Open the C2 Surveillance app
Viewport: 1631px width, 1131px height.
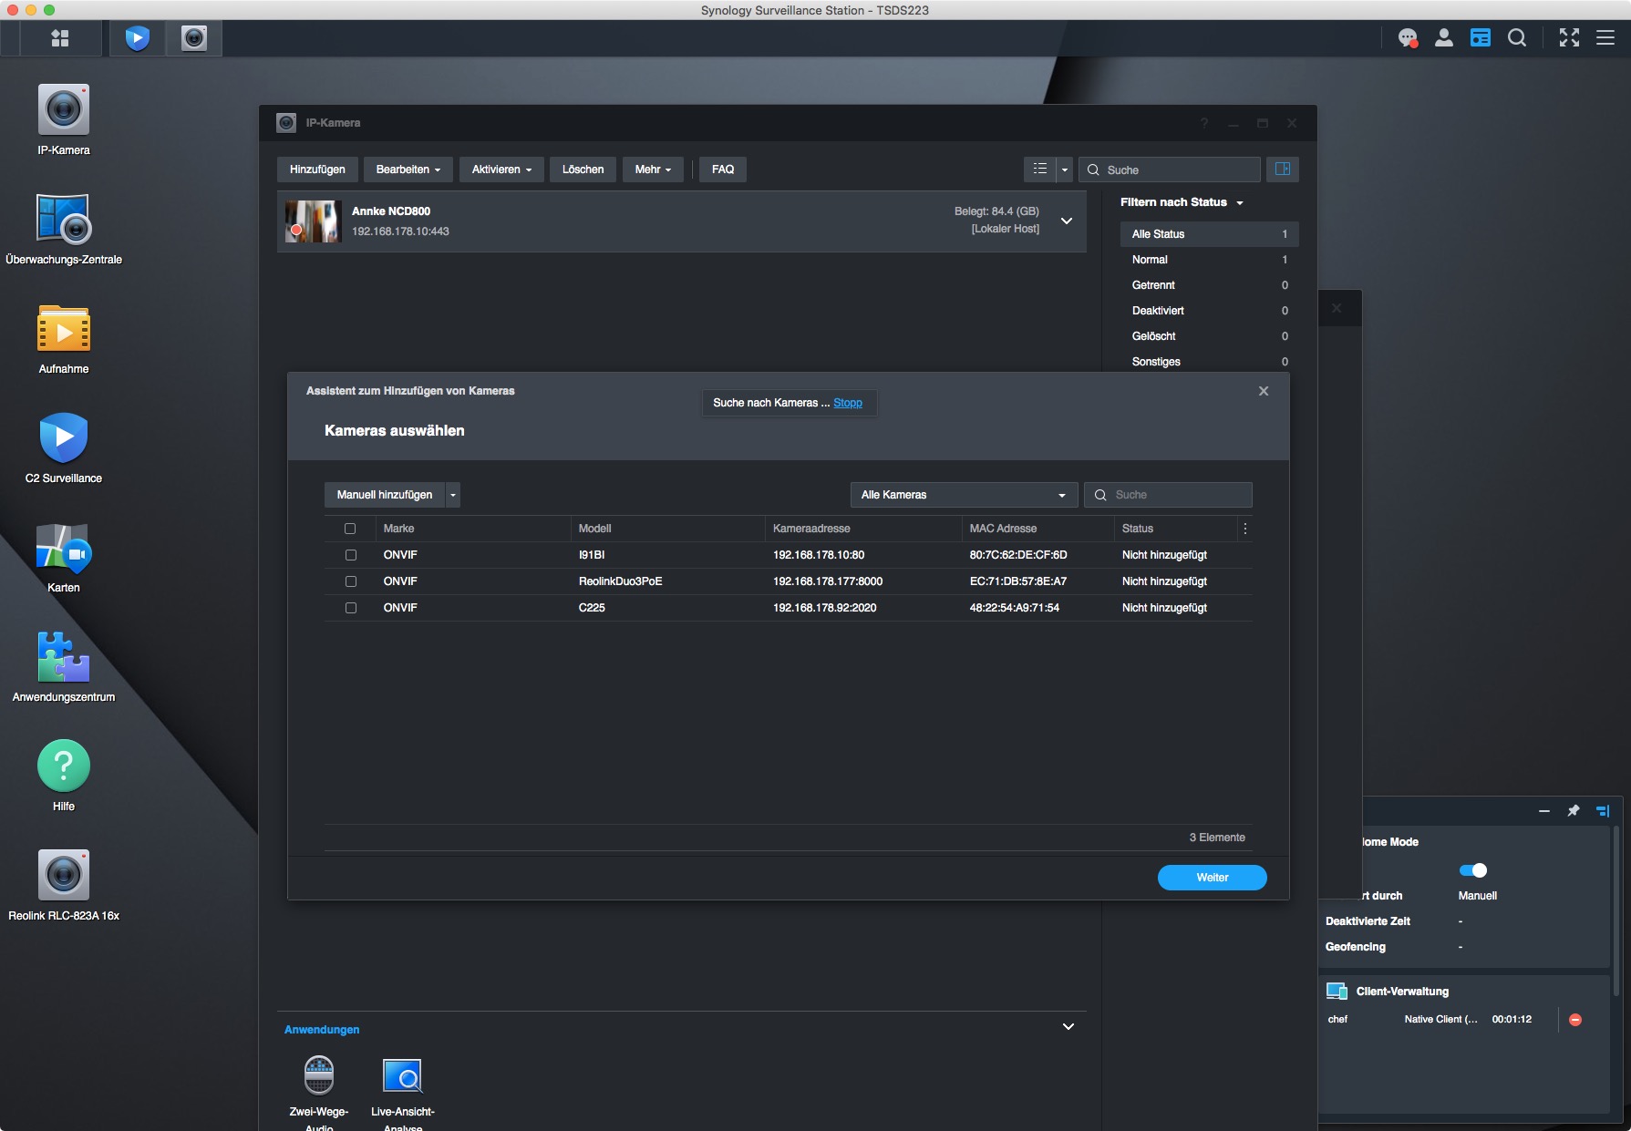(64, 439)
